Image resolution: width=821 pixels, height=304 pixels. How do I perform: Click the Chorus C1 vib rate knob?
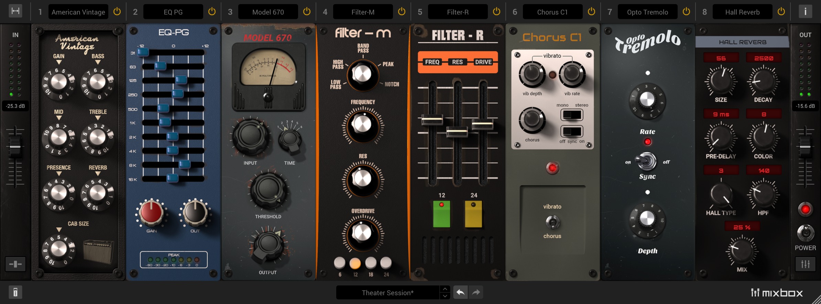click(572, 75)
